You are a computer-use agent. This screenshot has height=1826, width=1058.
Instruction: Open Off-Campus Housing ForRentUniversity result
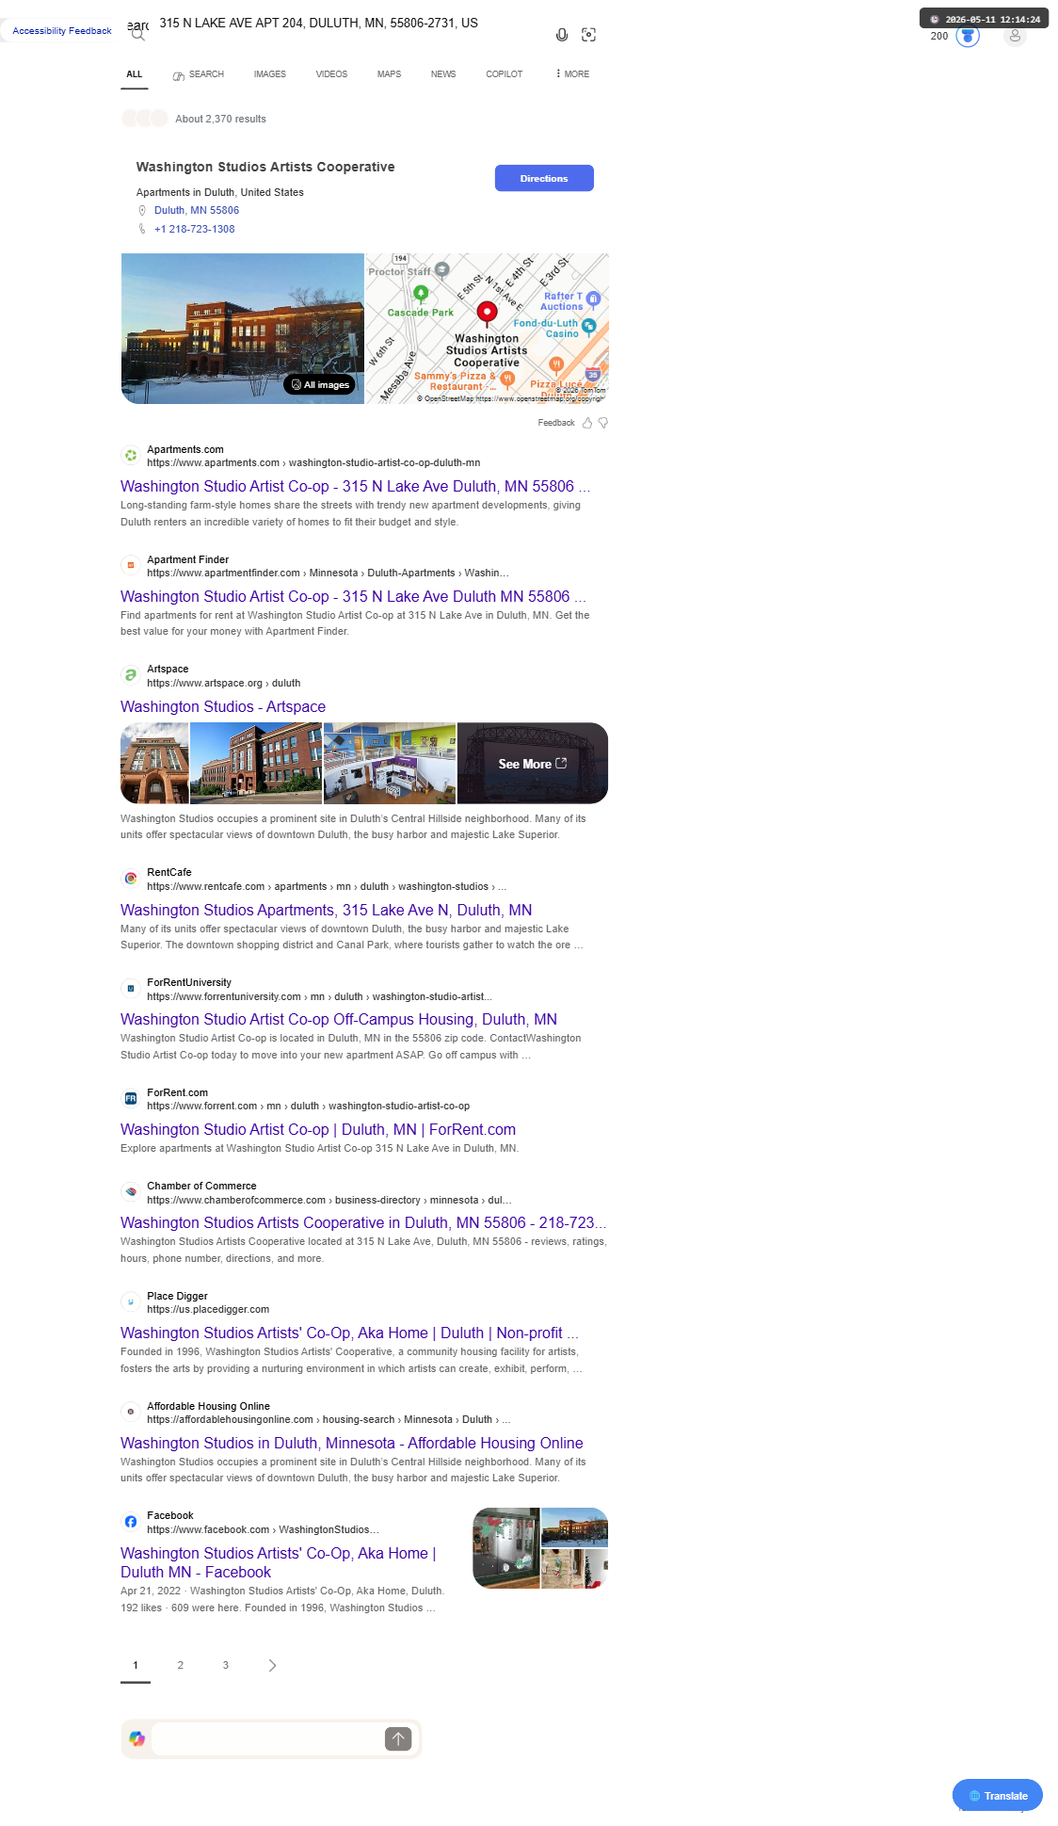339,1020
